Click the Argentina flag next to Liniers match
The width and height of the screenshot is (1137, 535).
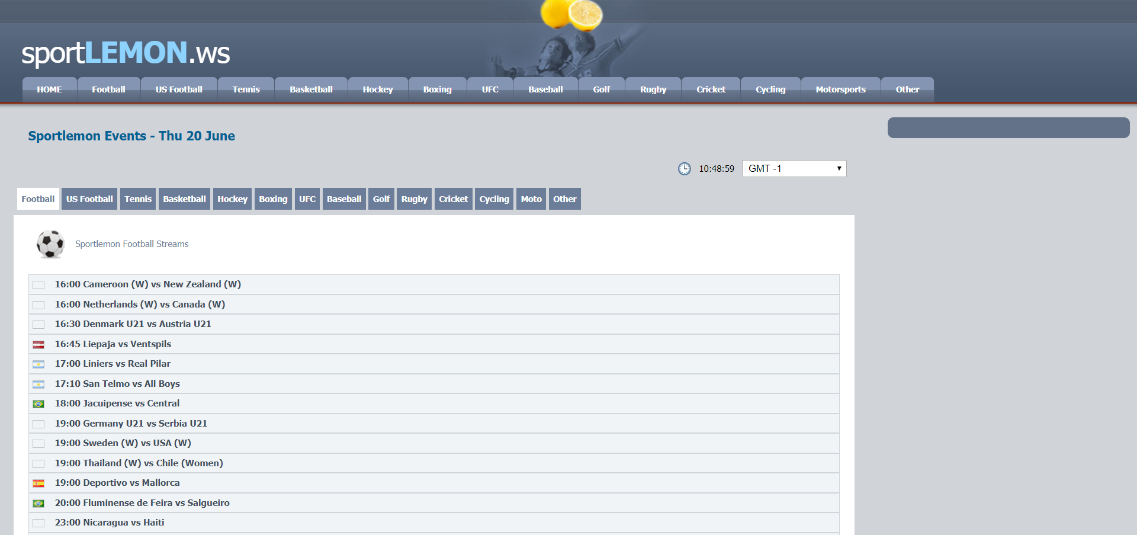click(38, 364)
